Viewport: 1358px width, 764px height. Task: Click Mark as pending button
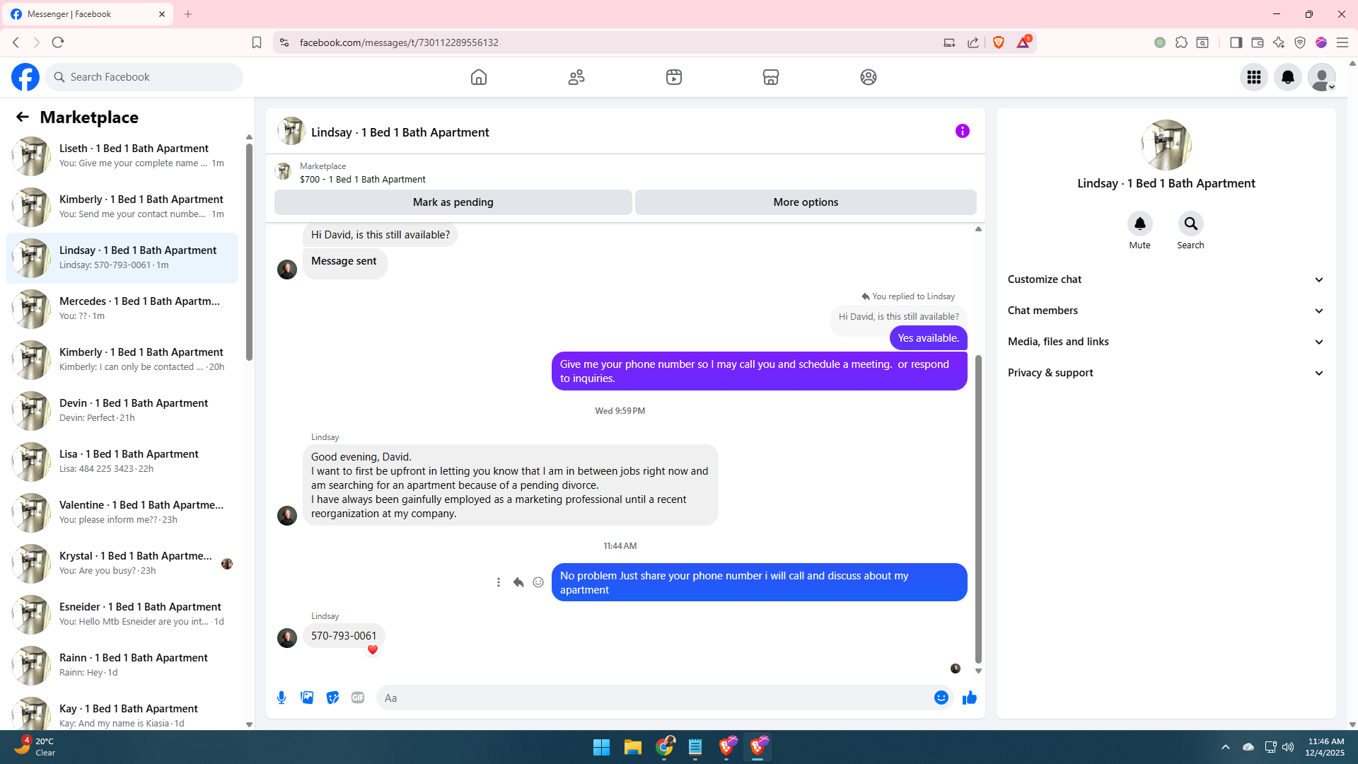(x=453, y=202)
